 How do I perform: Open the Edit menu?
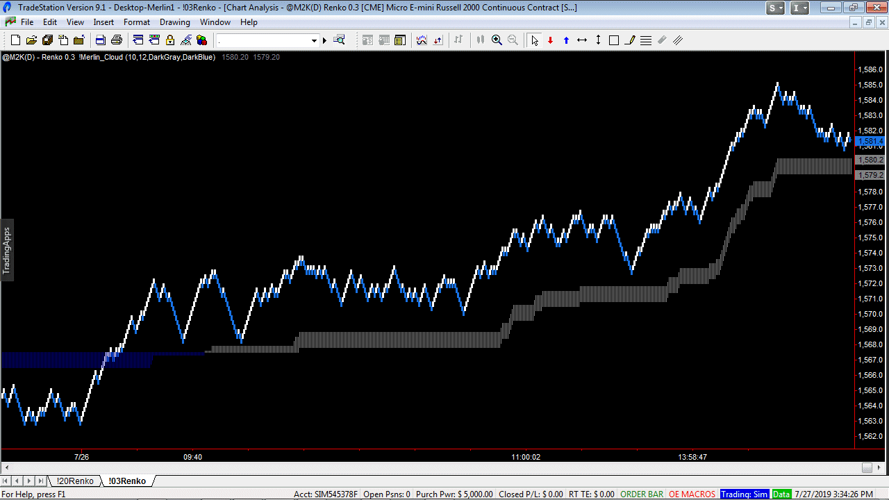click(x=50, y=22)
